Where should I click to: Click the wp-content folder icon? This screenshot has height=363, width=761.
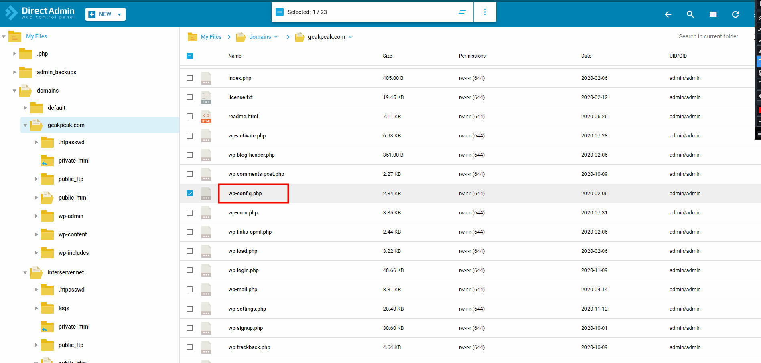(x=47, y=234)
